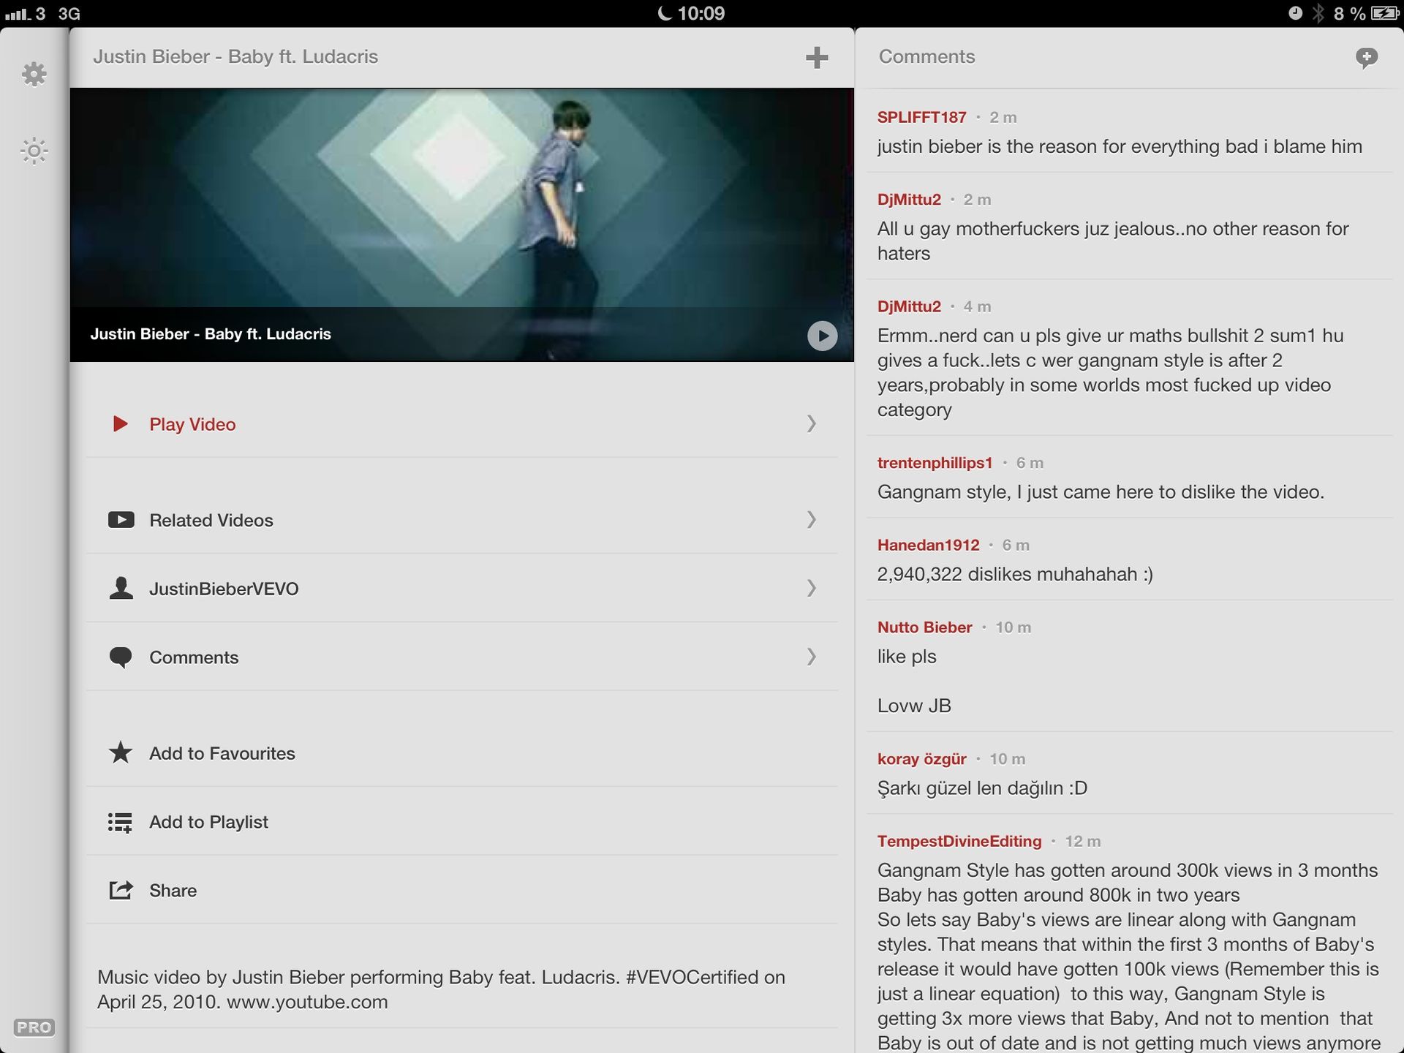This screenshot has height=1053, width=1404.
Task: Tap the star icon for favourites
Action: pyautogui.click(x=121, y=752)
